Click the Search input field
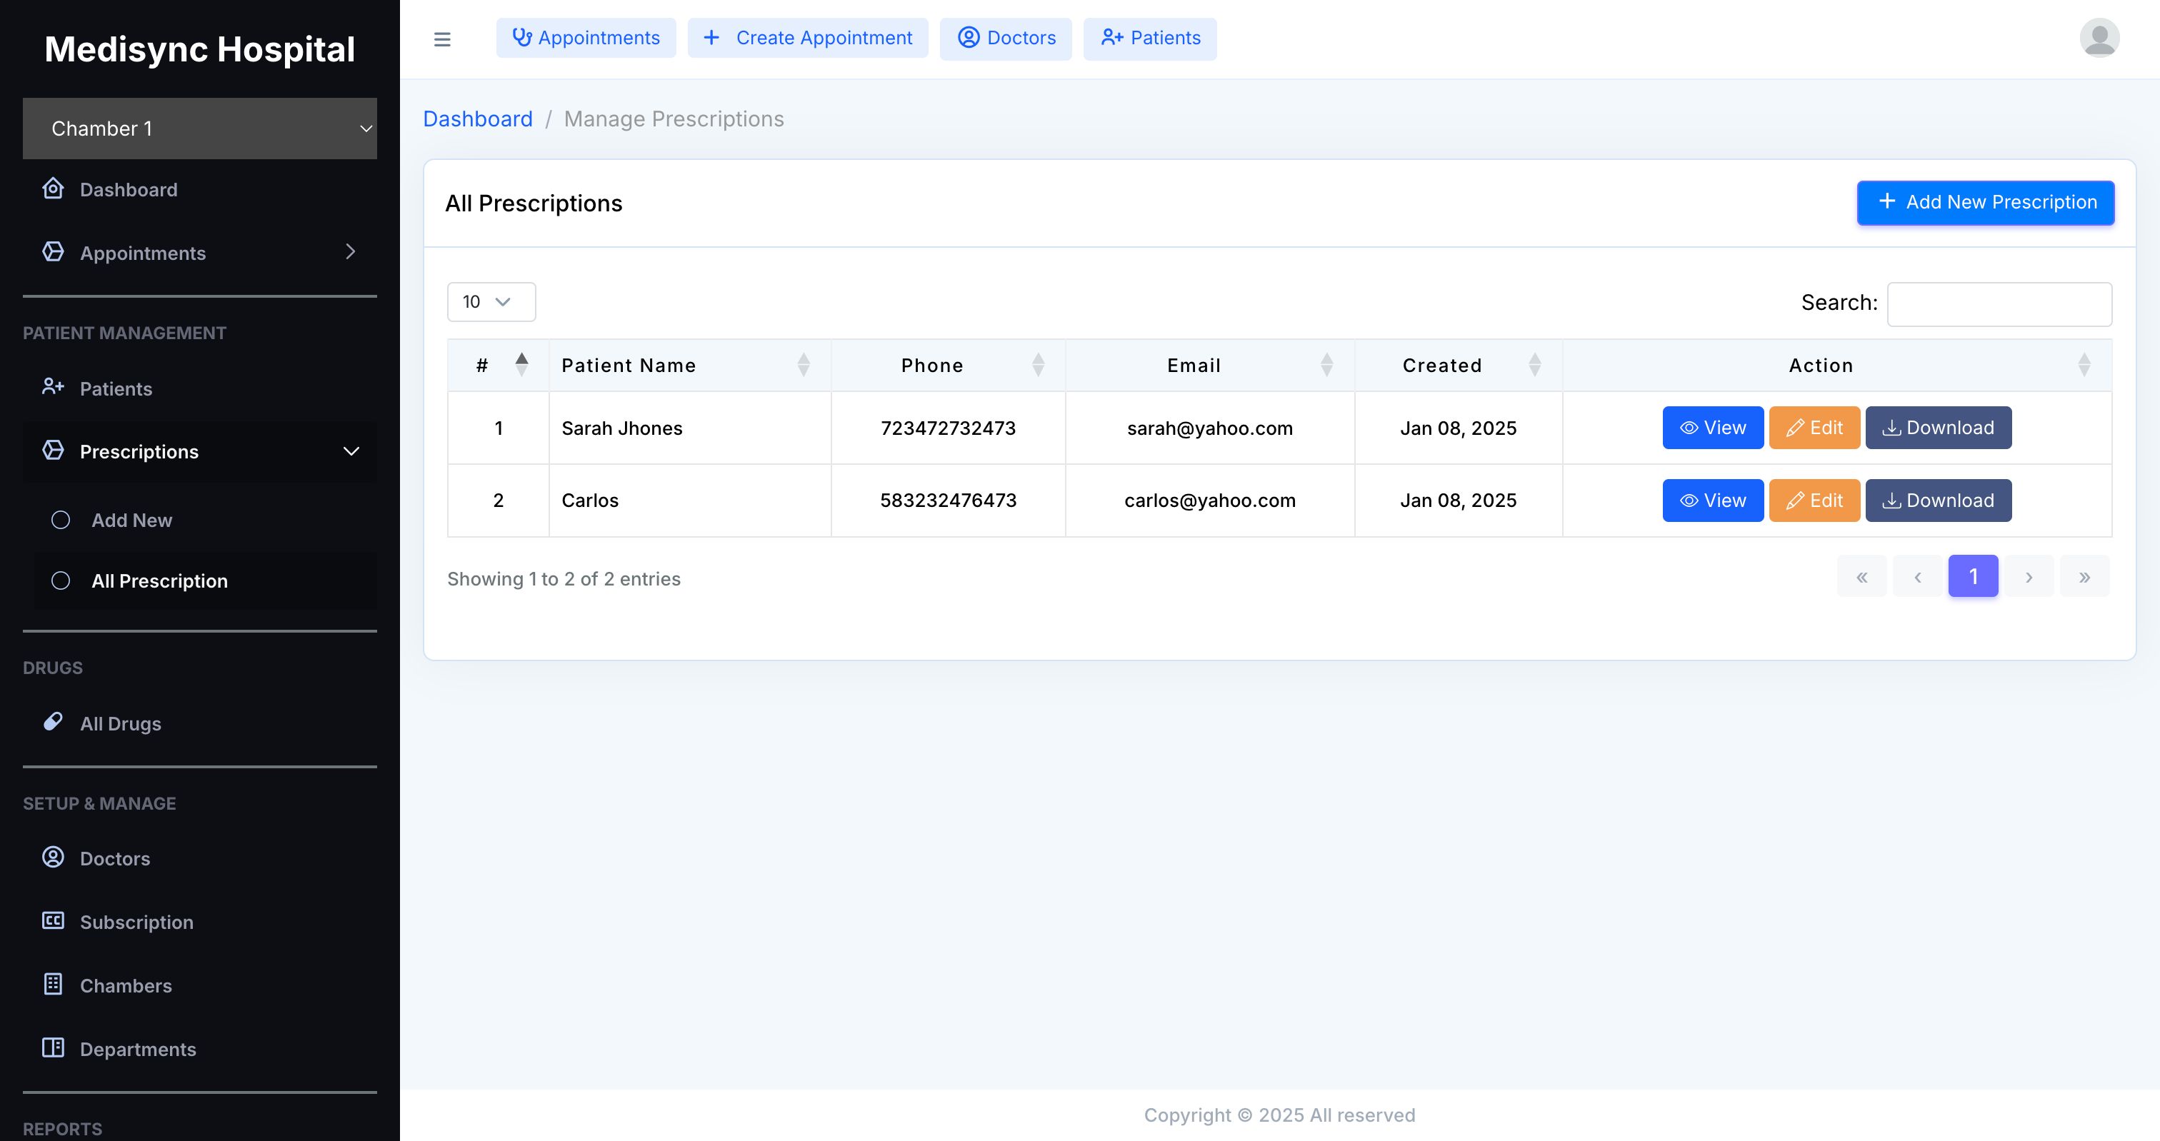Image resolution: width=2160 pixels, height=1141 pixels. (1999, 303)
